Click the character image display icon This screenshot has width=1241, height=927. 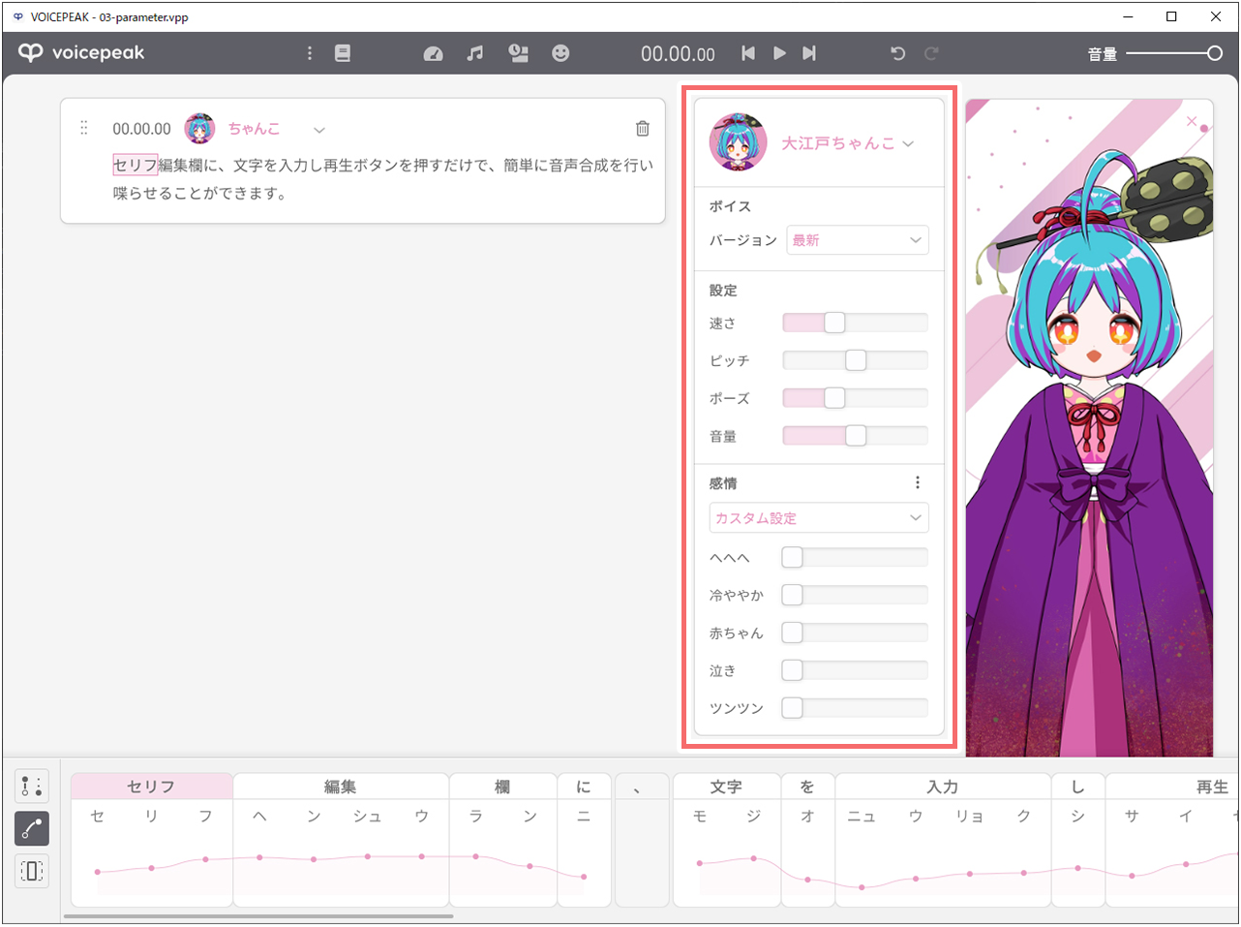(519, 53)
